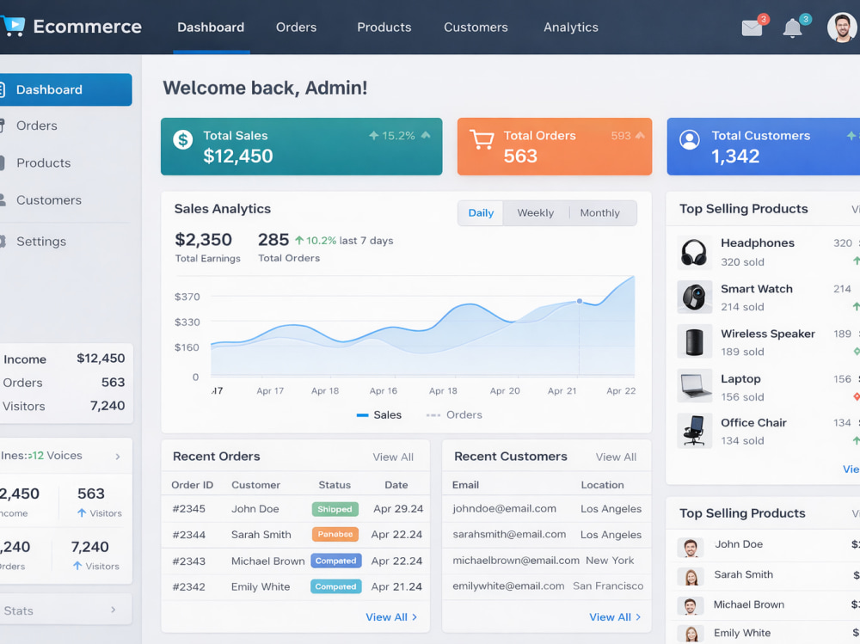Expand the Stats row chevron
This screenshot has height=644, width=860.
point(113,610)
